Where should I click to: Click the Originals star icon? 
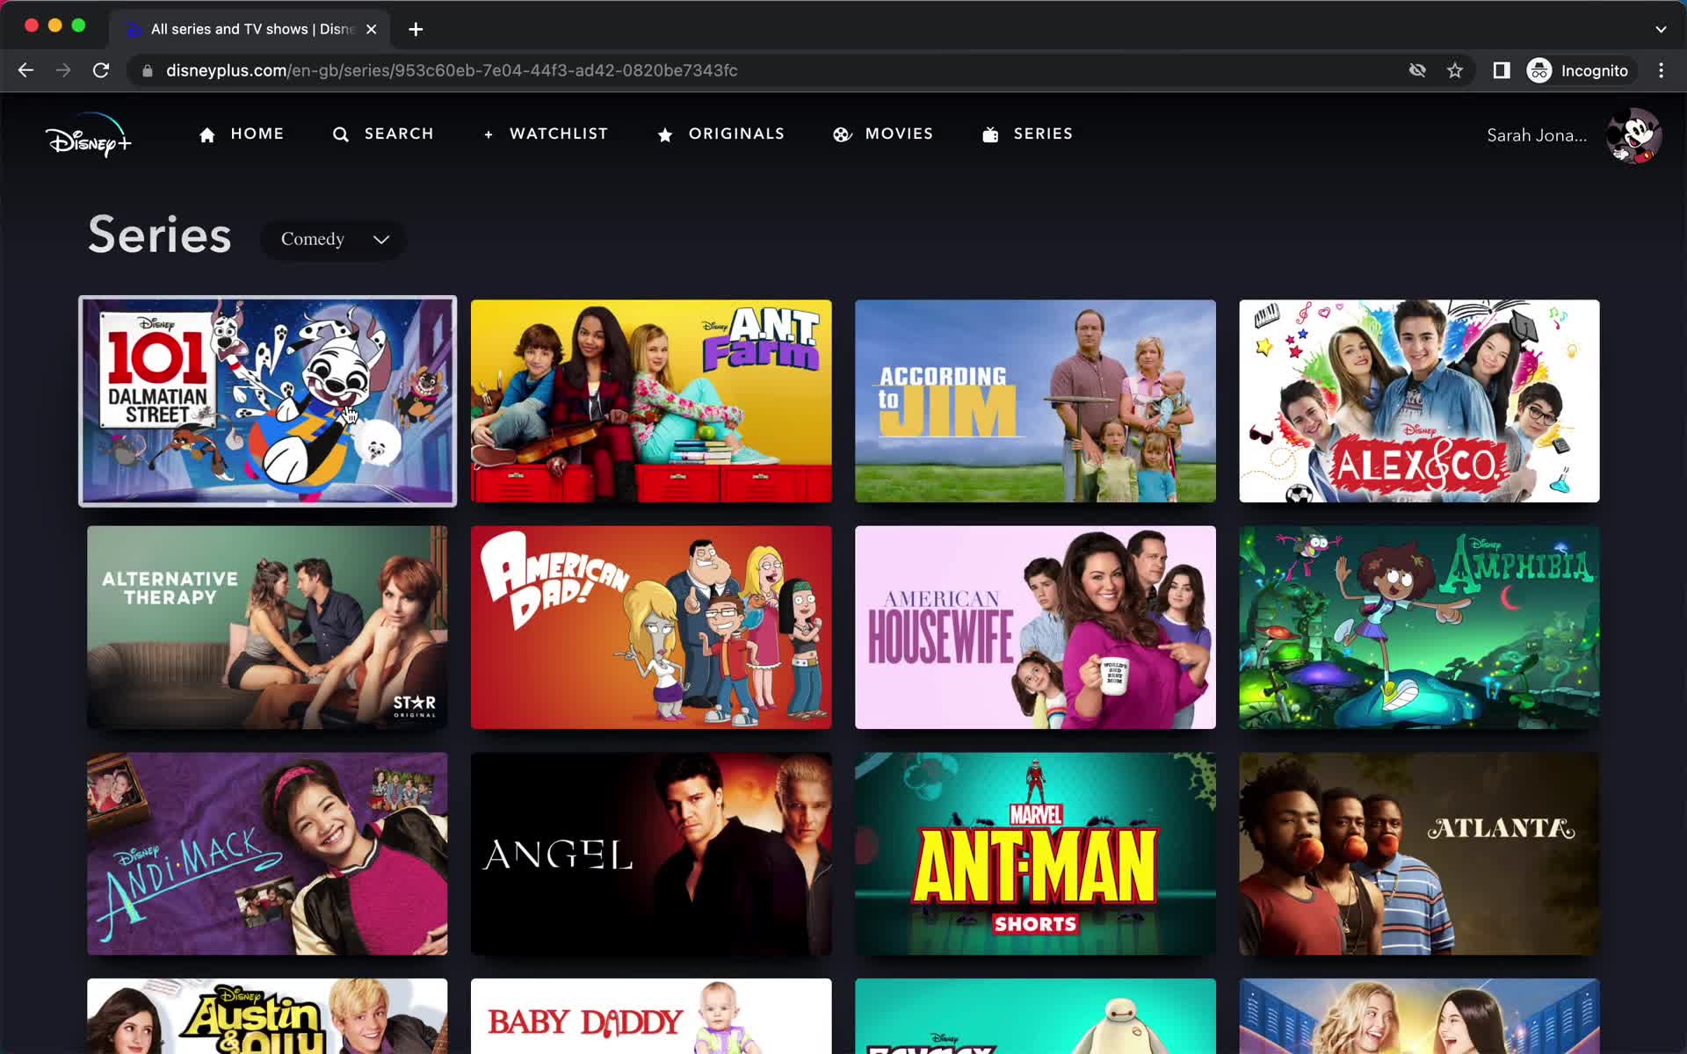(665, 134)
